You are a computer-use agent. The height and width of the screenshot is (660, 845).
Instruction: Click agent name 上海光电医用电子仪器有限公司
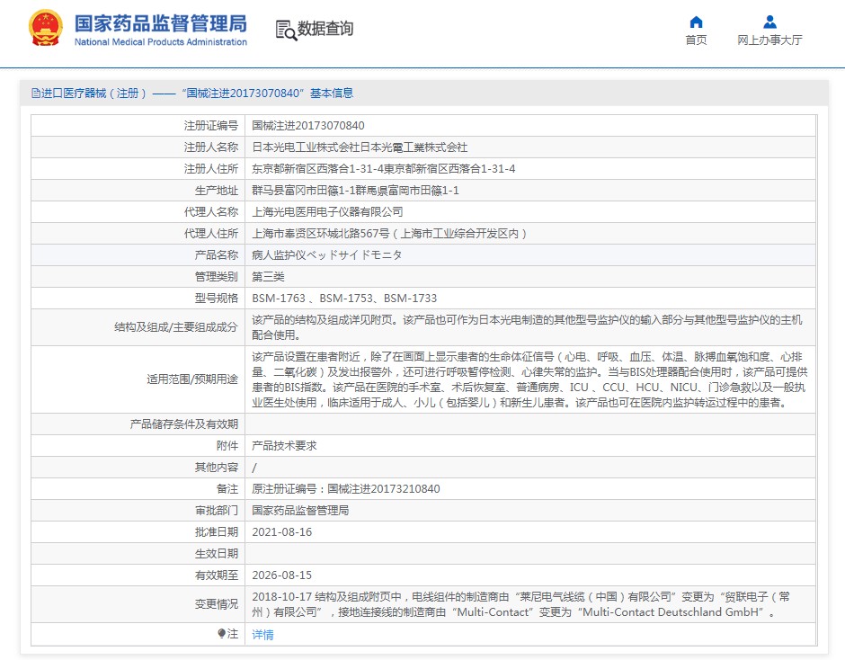[327, 212]
